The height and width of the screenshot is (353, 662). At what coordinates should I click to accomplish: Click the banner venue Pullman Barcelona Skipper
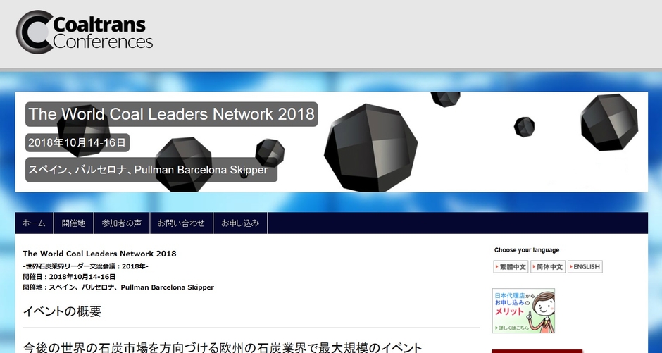[x=151, y=170]
